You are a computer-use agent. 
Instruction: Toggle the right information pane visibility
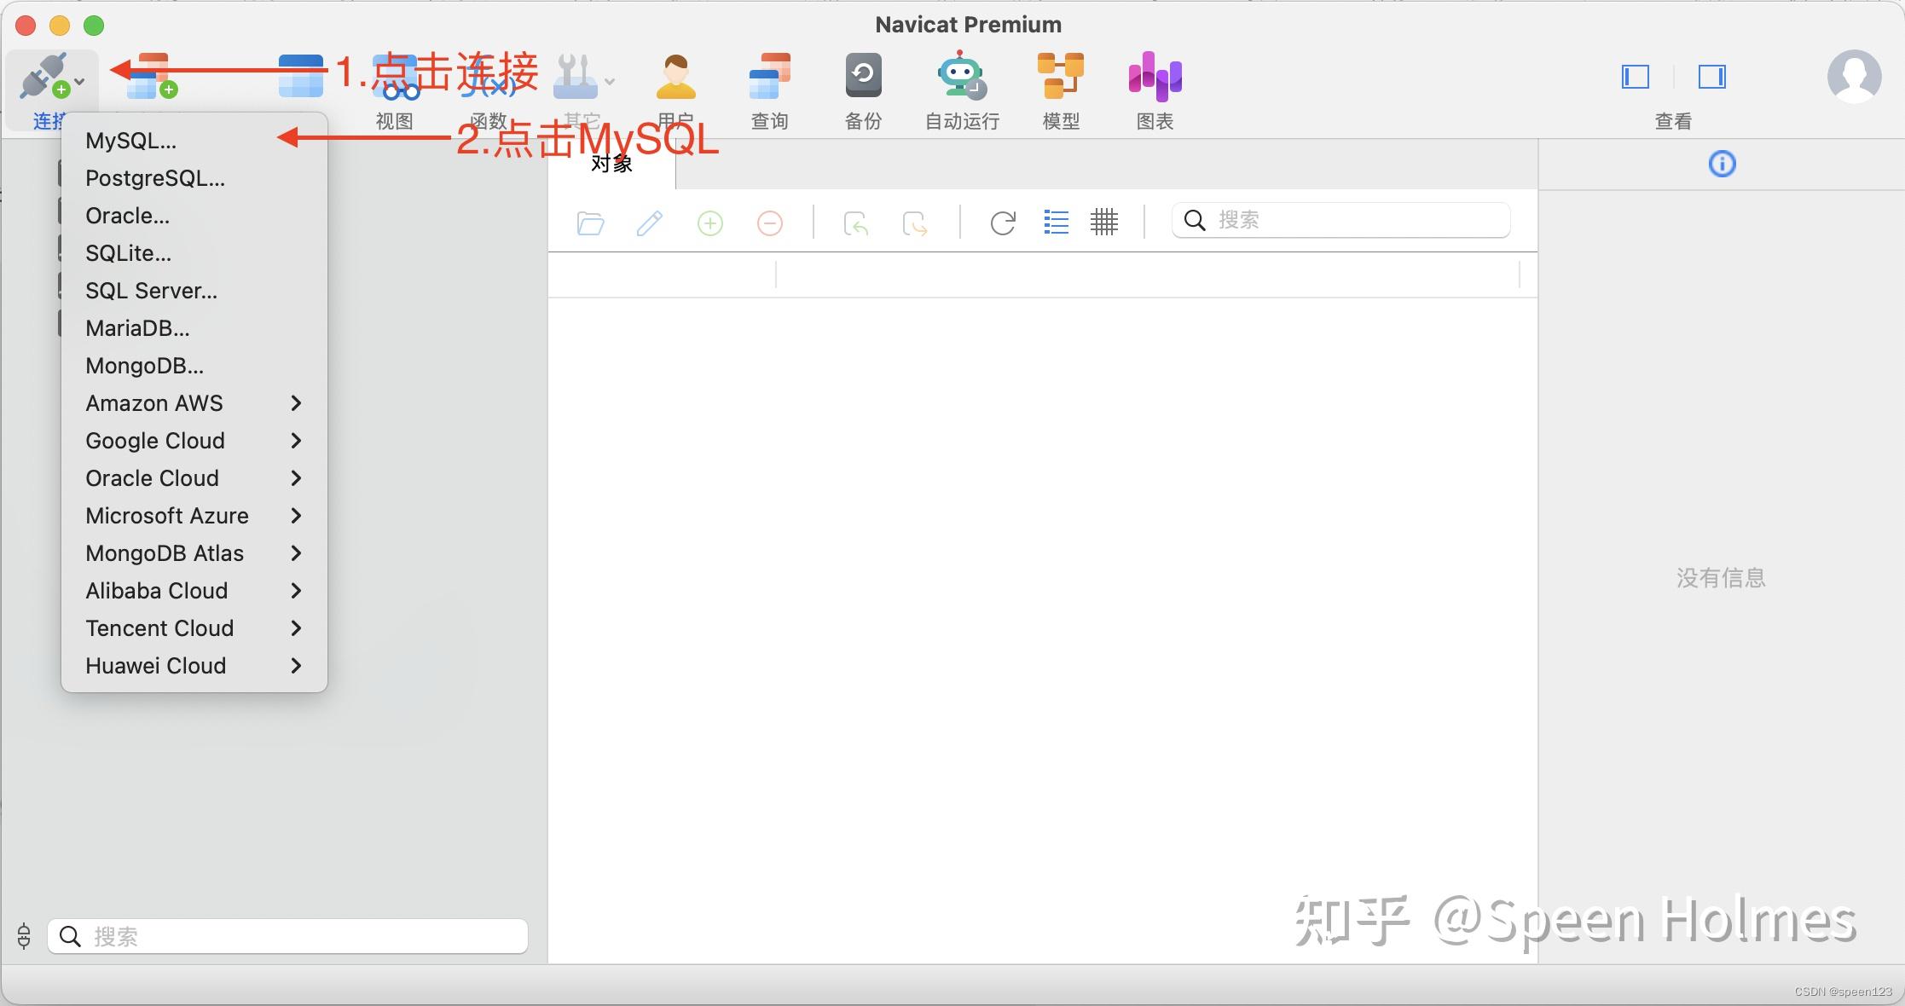pyautogui.click(x=1711, y=77)
